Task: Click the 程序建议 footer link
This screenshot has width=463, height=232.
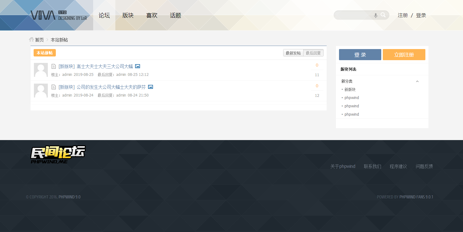Action: 398,166
